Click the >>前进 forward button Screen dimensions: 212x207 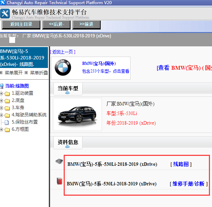click(86, 25)
